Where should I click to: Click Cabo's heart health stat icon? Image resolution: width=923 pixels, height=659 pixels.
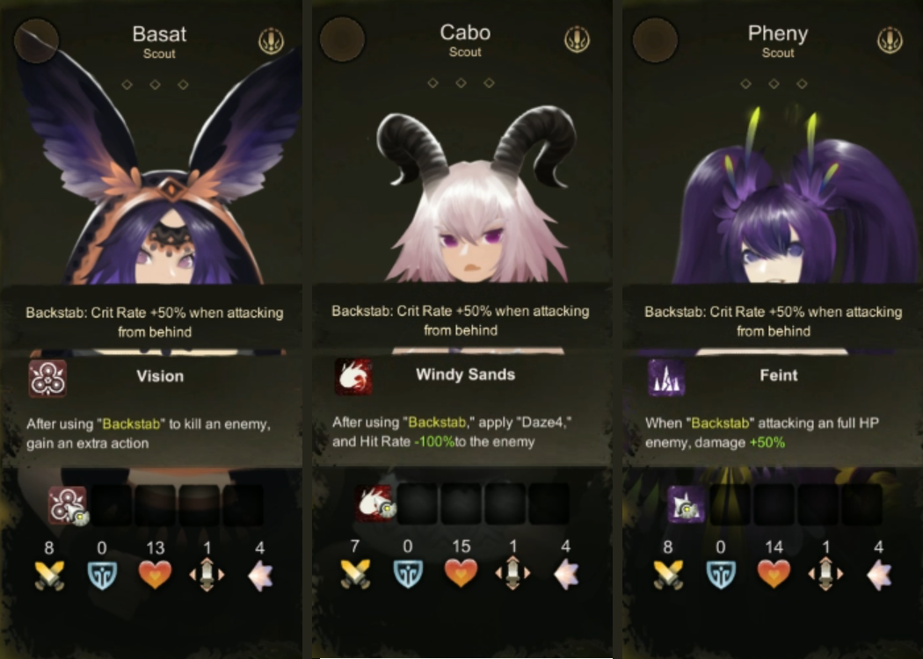461,573
